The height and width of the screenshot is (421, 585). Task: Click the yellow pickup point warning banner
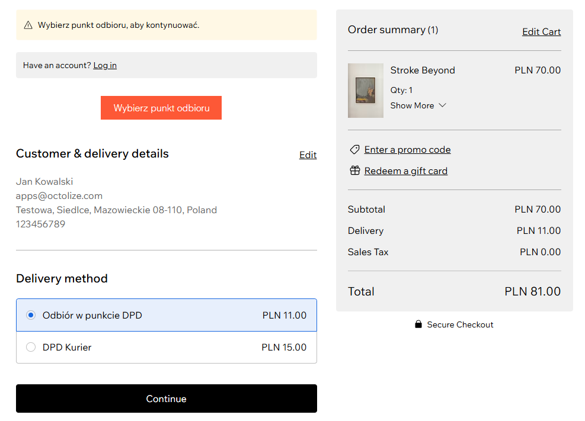(166, 25)
